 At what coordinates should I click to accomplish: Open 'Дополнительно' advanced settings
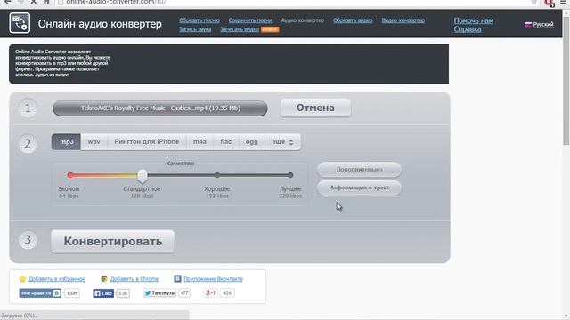tap(359, 170)
